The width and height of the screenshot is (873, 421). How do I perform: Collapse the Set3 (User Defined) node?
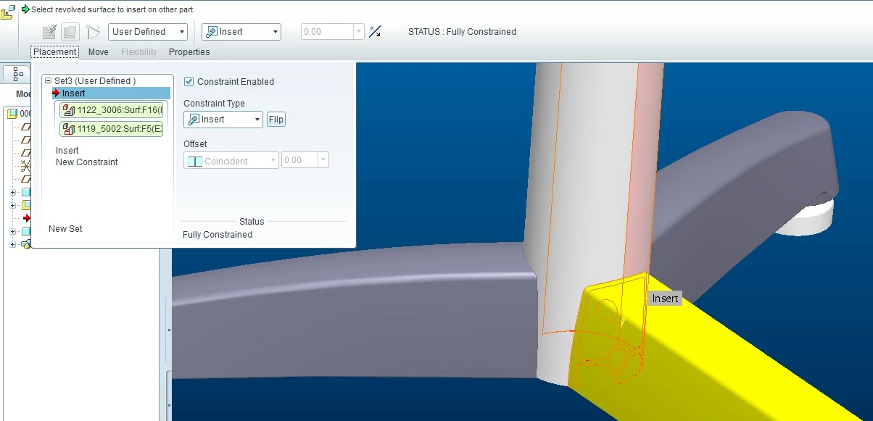[48, 81]
